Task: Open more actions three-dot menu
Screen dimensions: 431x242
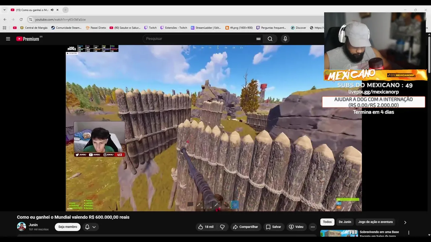Action: click(312, 227)
